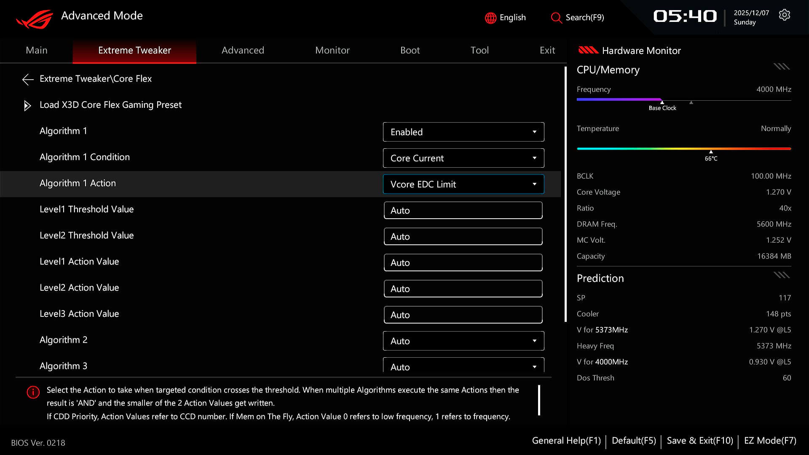The height and width of the screenshot is (455, 809).
Task: Open the Algorithm 1 Enabled dropdown
Action: [x=463, y=132]
